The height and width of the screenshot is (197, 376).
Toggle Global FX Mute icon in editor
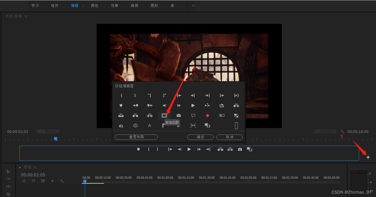pyautogui.click(x=150, y=126)
